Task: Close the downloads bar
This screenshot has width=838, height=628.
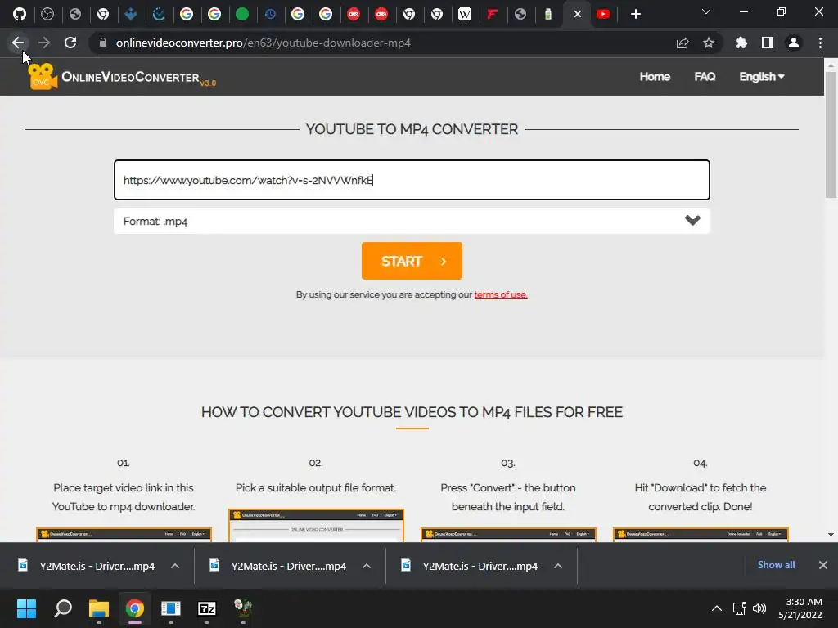Action: coord(823,565)
